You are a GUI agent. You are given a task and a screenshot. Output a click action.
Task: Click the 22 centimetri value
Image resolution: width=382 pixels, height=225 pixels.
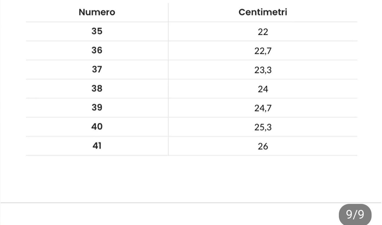click(x=263, y=32)
